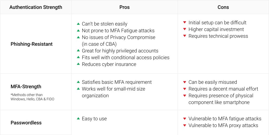Select the "Pros" column header
The width and height of the screenshot is (269, 135).
[x=125, y=7]
